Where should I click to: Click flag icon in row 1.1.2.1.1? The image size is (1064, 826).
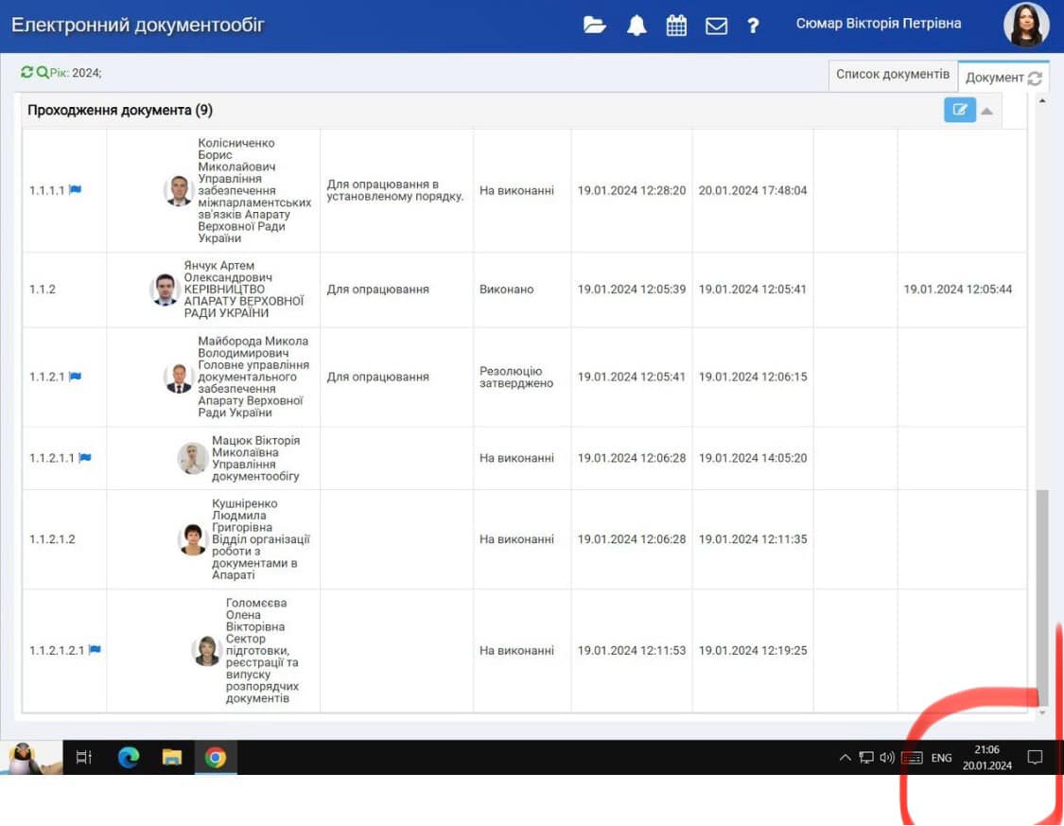(85, 457)
